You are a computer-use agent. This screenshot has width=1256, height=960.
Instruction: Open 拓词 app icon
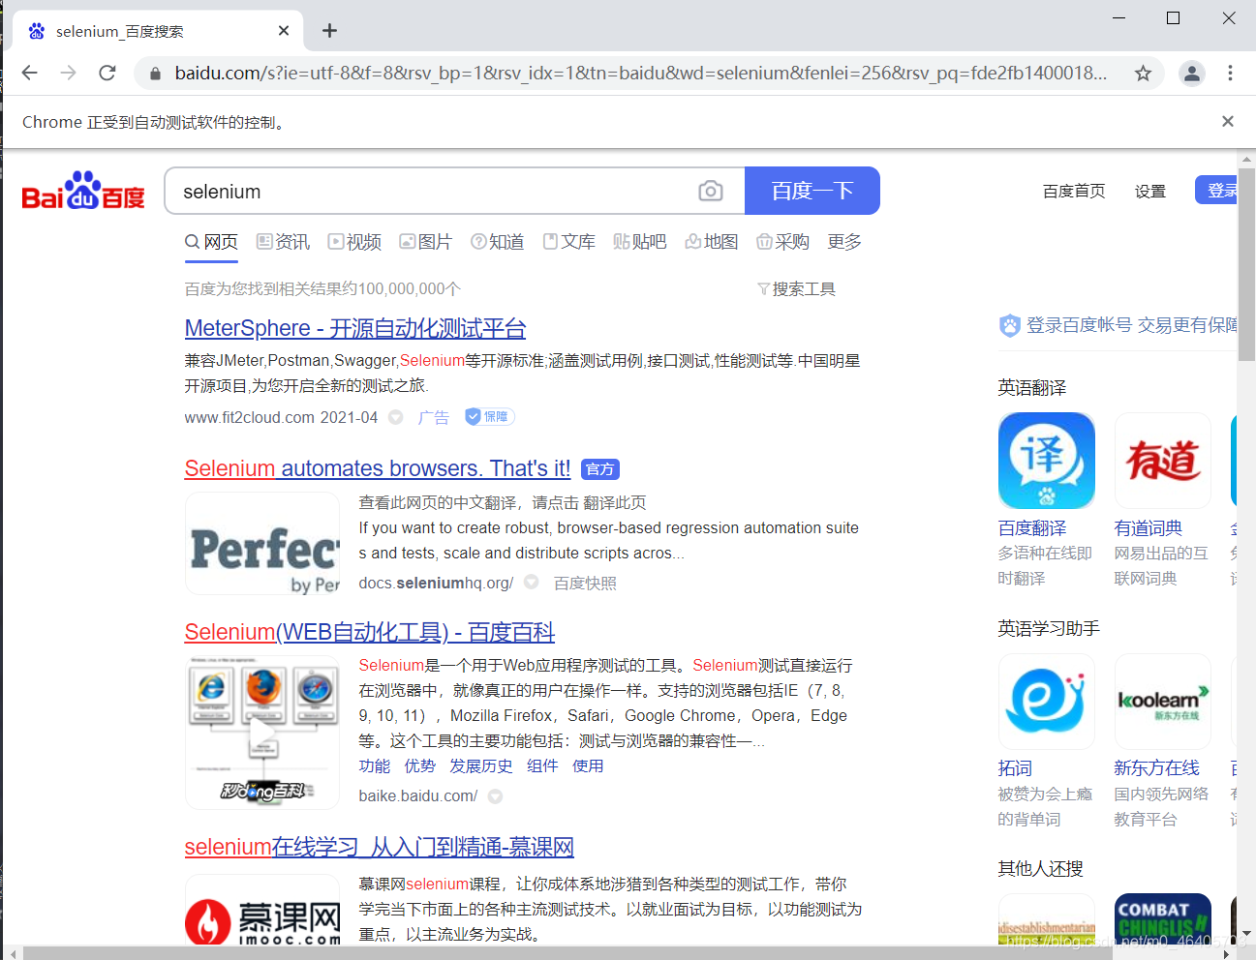tap(1047, 702)
